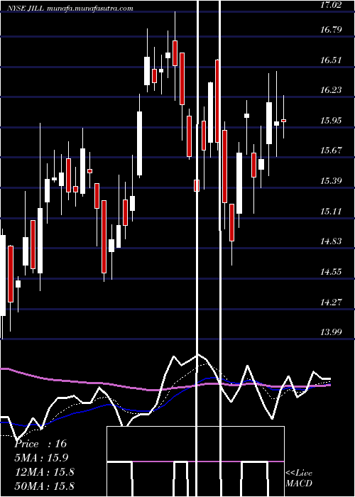Click the 15.67 price axis label
Viewport: 355px width, 497px height.
point(332,151)
